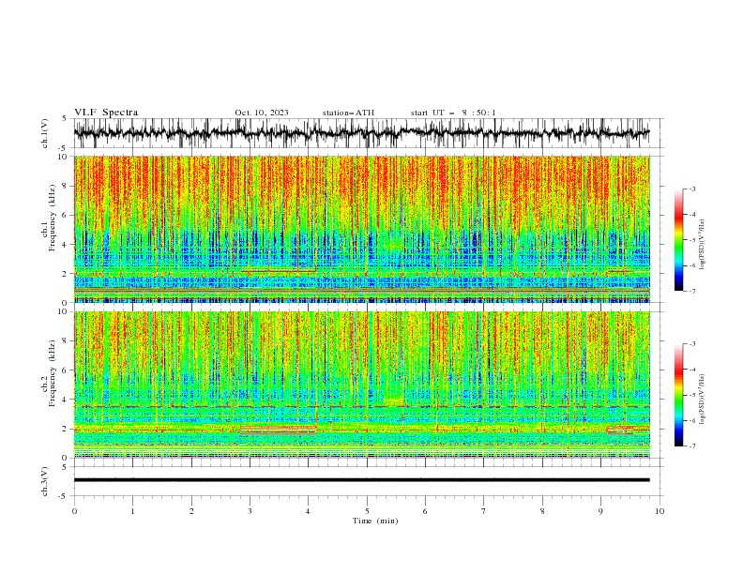Click the 2 kHz emission band in ch.2 near minute 3.5
The width and height of the screenshot is (743, 574).
point(278,430)
